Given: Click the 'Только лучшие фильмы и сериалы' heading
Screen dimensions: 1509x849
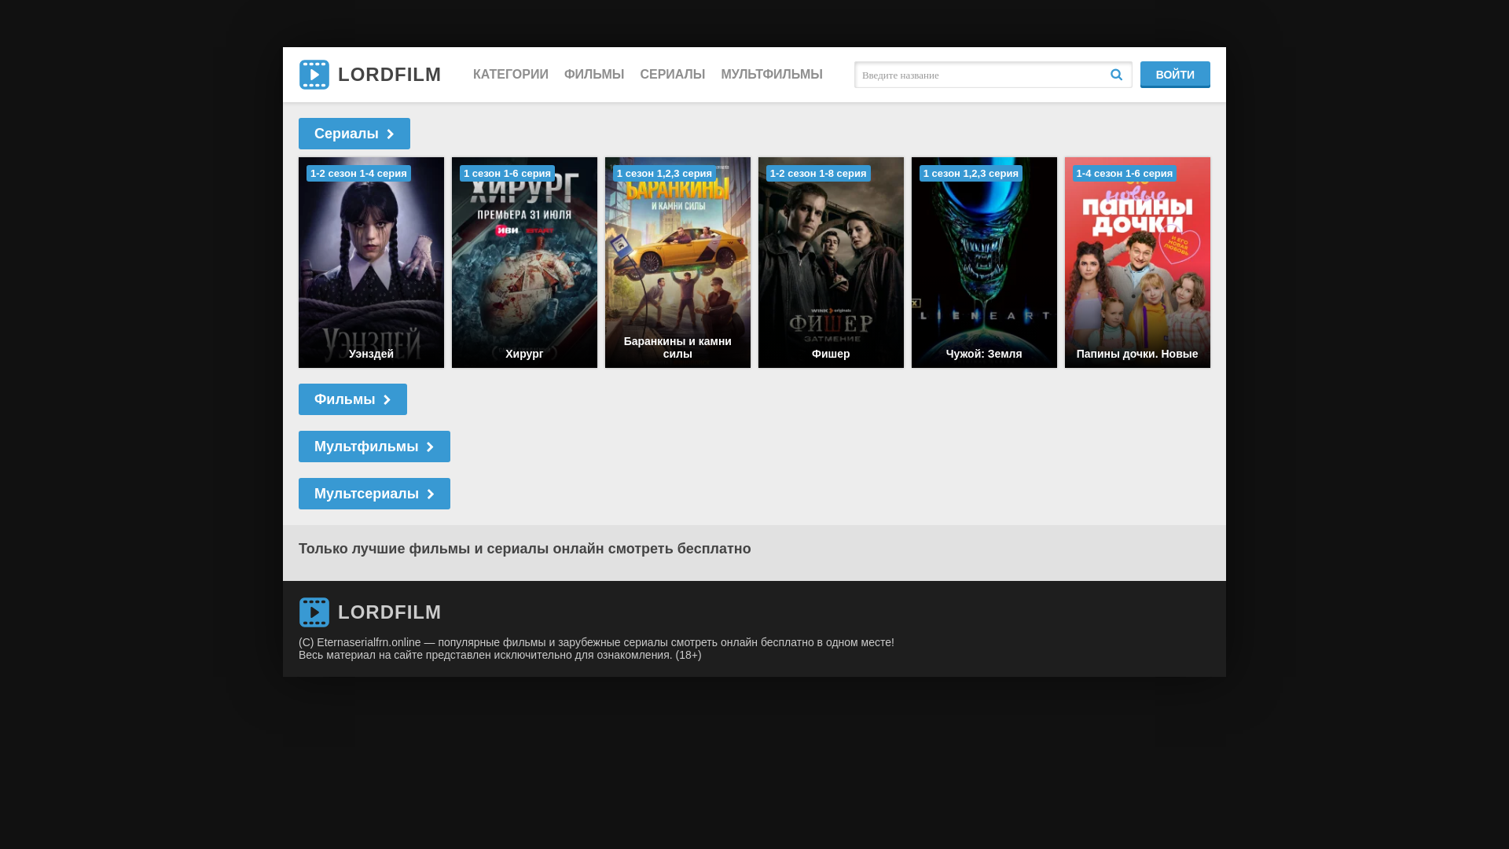Looking at the screenshot, I should point(524,549).
